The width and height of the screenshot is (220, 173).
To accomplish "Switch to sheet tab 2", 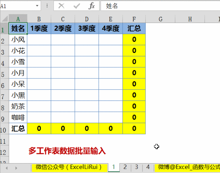I will pyautogui.click(x=125, y=167).
